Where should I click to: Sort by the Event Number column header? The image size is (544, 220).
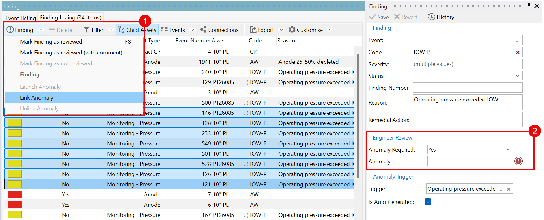tap(193, 41)
